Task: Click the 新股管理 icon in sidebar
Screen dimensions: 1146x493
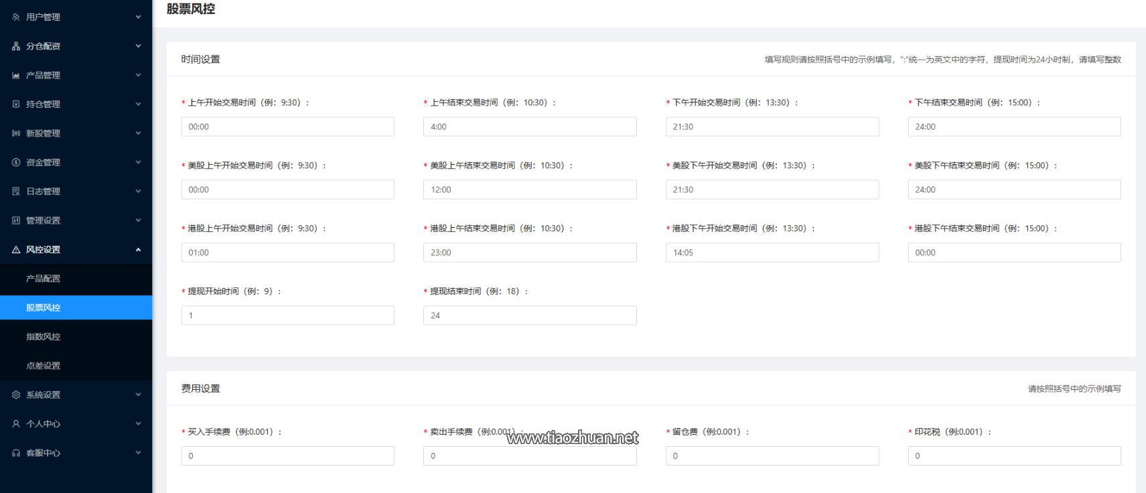Action: pos(16,133)
